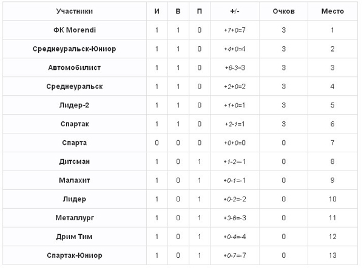
Task: Click the Место column header
Action: tap(332, 11)
